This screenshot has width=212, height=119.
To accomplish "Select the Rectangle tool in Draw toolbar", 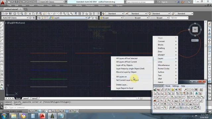I will coord(2,37).
